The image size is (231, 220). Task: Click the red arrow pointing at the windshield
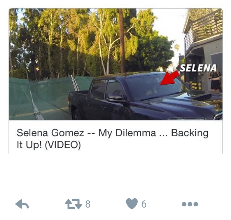(169, 78)
